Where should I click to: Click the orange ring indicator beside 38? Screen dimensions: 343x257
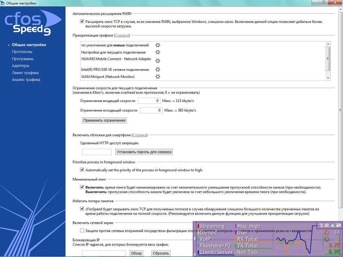coord(327,232)
